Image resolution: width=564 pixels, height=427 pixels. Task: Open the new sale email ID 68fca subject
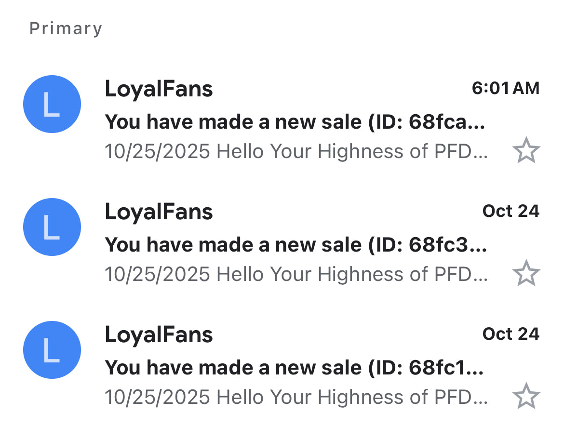[295, 122]
